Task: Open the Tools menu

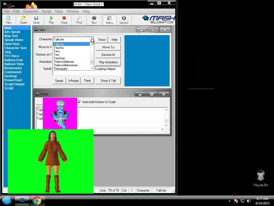Action: (59, 11)
